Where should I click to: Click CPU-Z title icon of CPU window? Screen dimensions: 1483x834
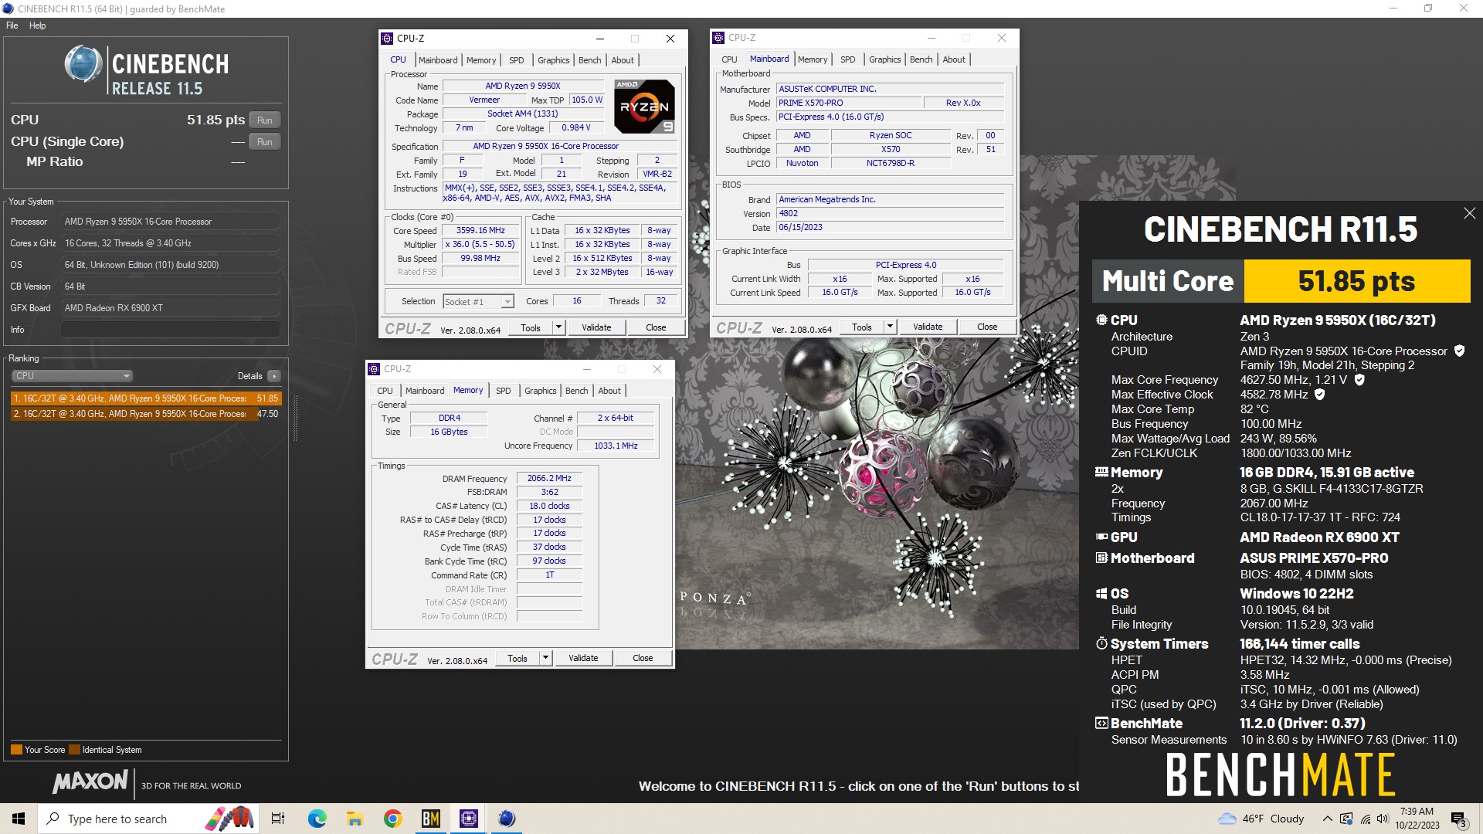(x=387, y=39)
